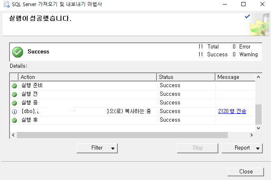Select the 실행 후 row text
Image resolution: width=271 pixels, height=180 pixels.
(29, 120)
